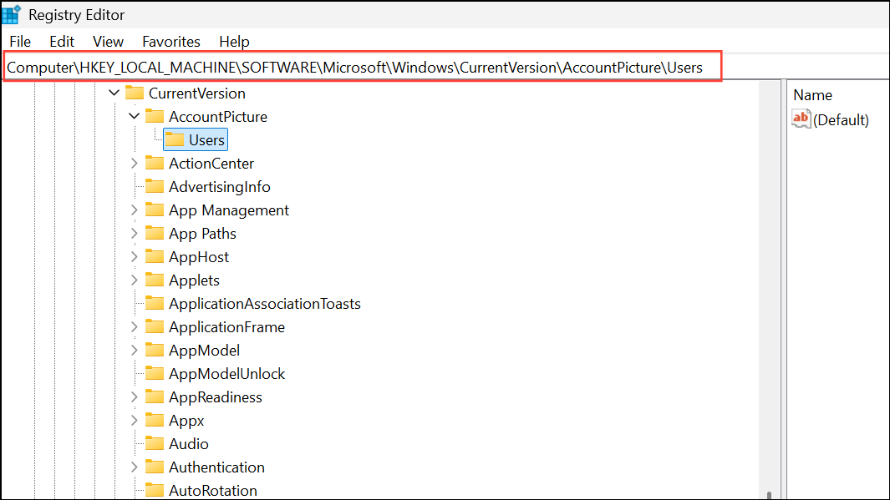Image resolution: width=890 pixels, height=500 pixels.
Task: Click the AdvertisingInfo folder icon
Action: tap(155, 186)
